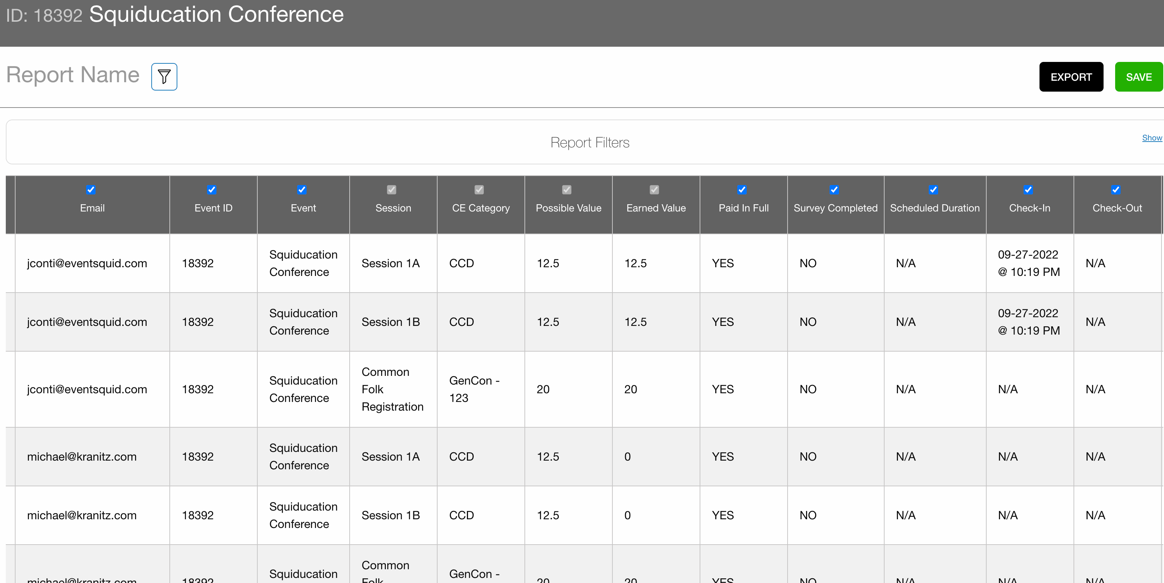
Task: Click YES Paid In Full in michael Session 1B row
Action: [722, 516]
